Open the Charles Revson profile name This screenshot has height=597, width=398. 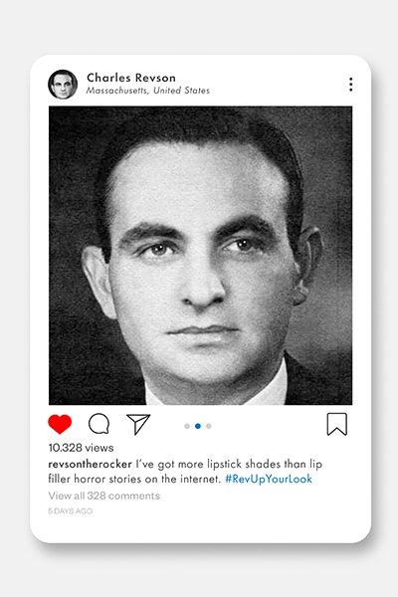click(x=131, y=78)
